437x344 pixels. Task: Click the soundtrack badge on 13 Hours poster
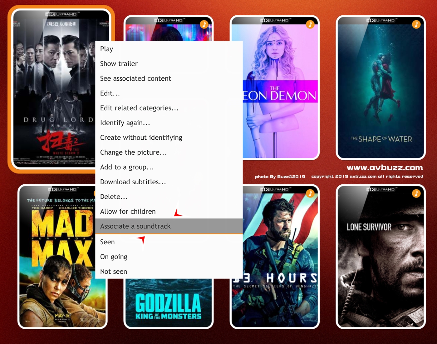point(310,193)
